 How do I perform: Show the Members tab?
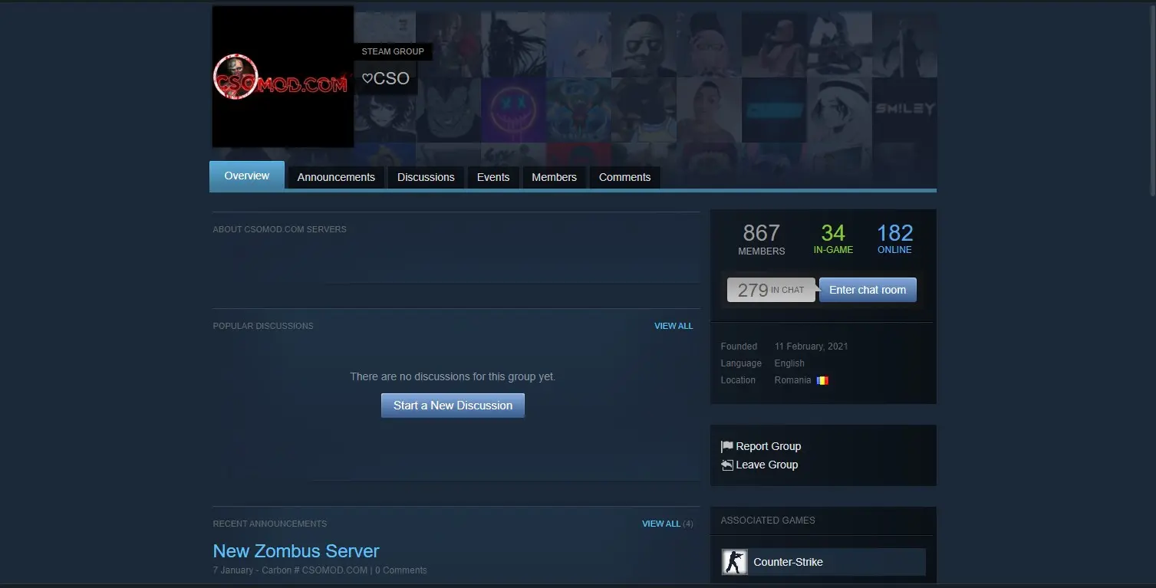554,177
